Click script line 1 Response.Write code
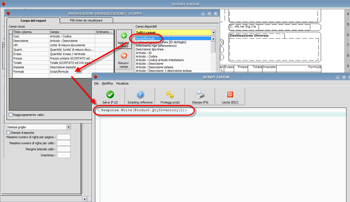This screenshot has height=202, width=350. point(144,110)
